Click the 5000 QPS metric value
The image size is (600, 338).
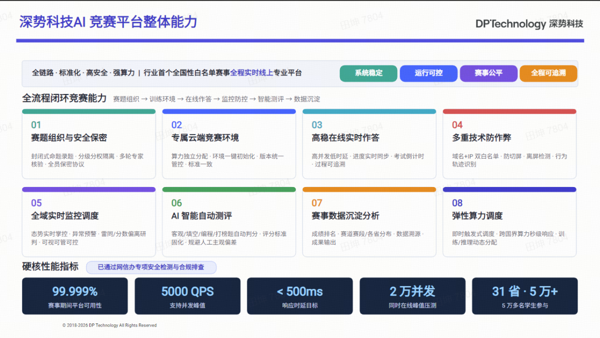click(187, 291)
